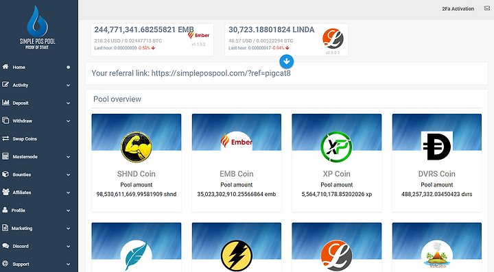
Task: Click DVRS pool amount 488,257,332.03450423 dvrs
Action: [436, 195]
